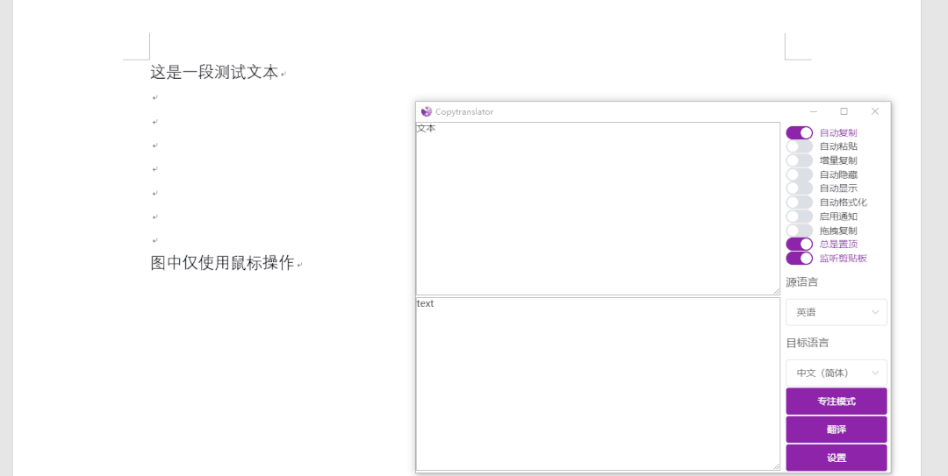Click the 源语言 label
The image size is (948, 476).
[801, 282]
